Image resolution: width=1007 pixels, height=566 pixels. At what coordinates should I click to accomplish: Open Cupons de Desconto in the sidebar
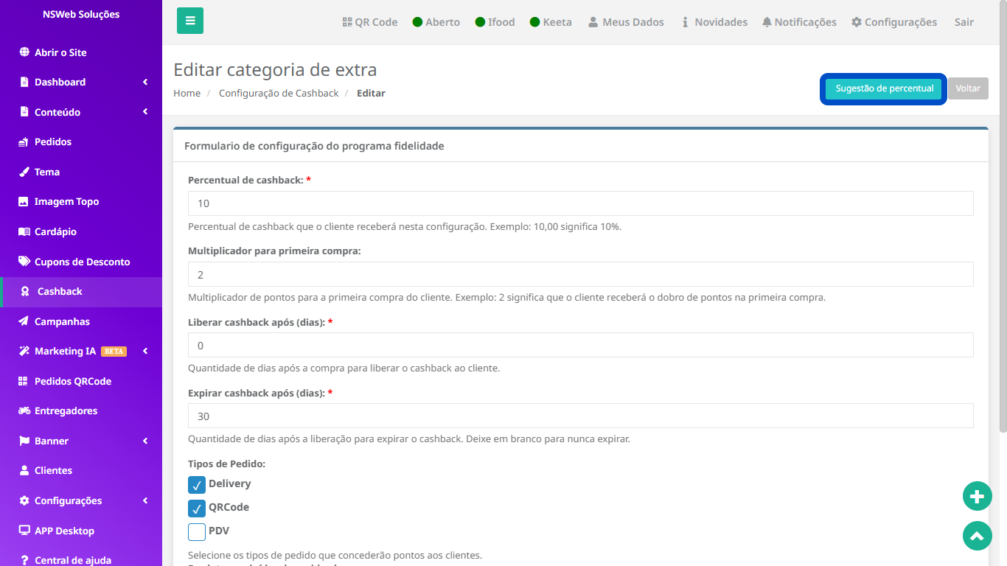(x=81, y=262)
